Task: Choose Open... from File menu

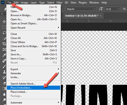Action: tap(34, 11)
